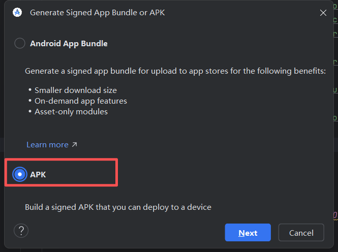Click the dialog title "Generate Signed App Bundle or APK"
The height and width of the screenshot is (252, 338).
pos(98,13)
